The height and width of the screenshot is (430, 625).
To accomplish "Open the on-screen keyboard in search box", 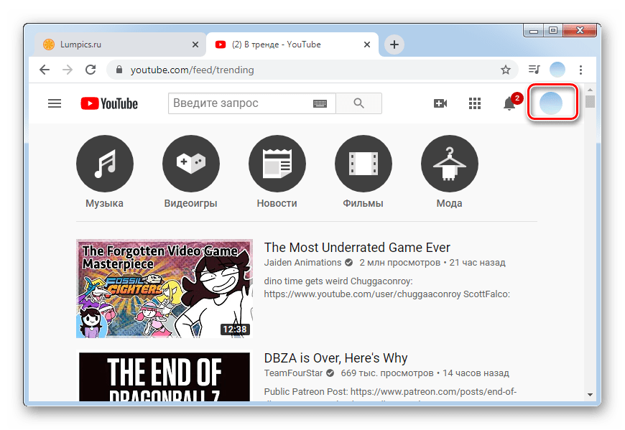I will pos(320,103).
